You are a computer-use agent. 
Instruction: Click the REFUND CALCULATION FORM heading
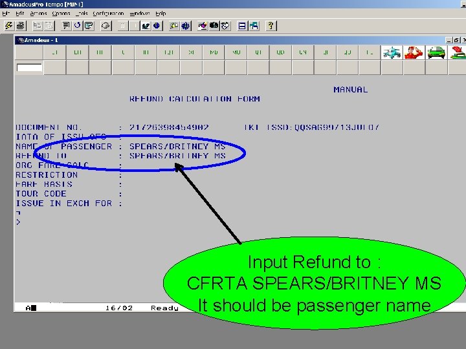195,99
